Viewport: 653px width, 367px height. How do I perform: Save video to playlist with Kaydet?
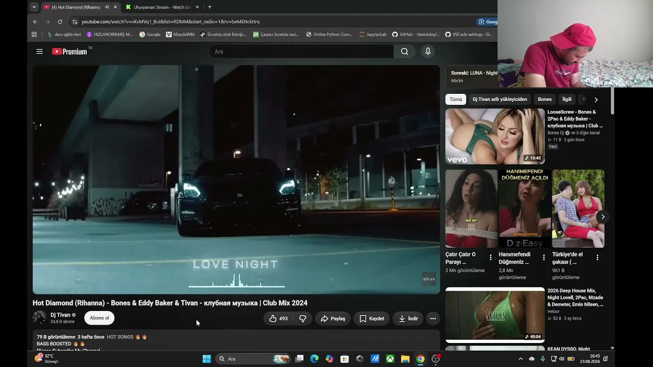(x=371, y=319)
